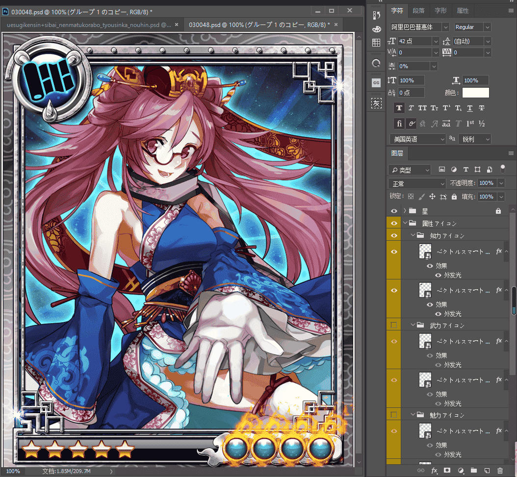
Task: Click the text color swatch
Action: click(475, 93)
